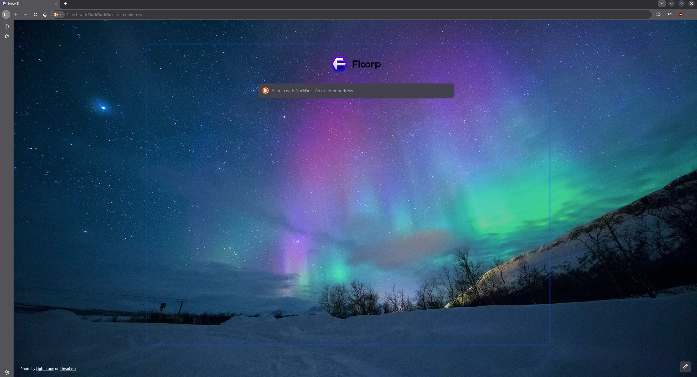Open the list all tabs dropdown

(662, 4)
